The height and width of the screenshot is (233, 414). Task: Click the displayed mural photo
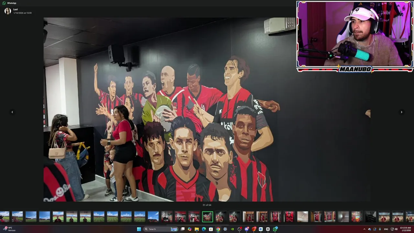pos(207,109)
